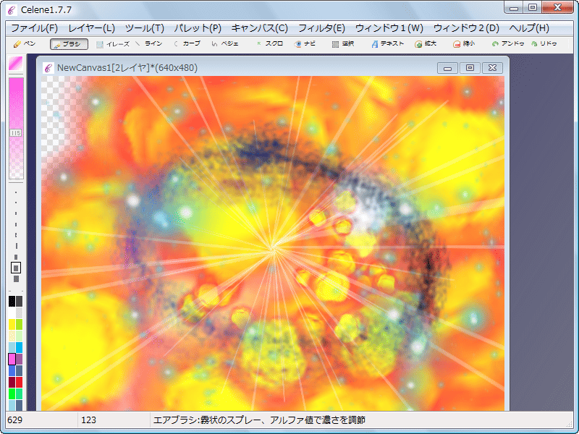Select the ペン (Pen) tool
Screen dimensions: 579x434
[25, 44]
